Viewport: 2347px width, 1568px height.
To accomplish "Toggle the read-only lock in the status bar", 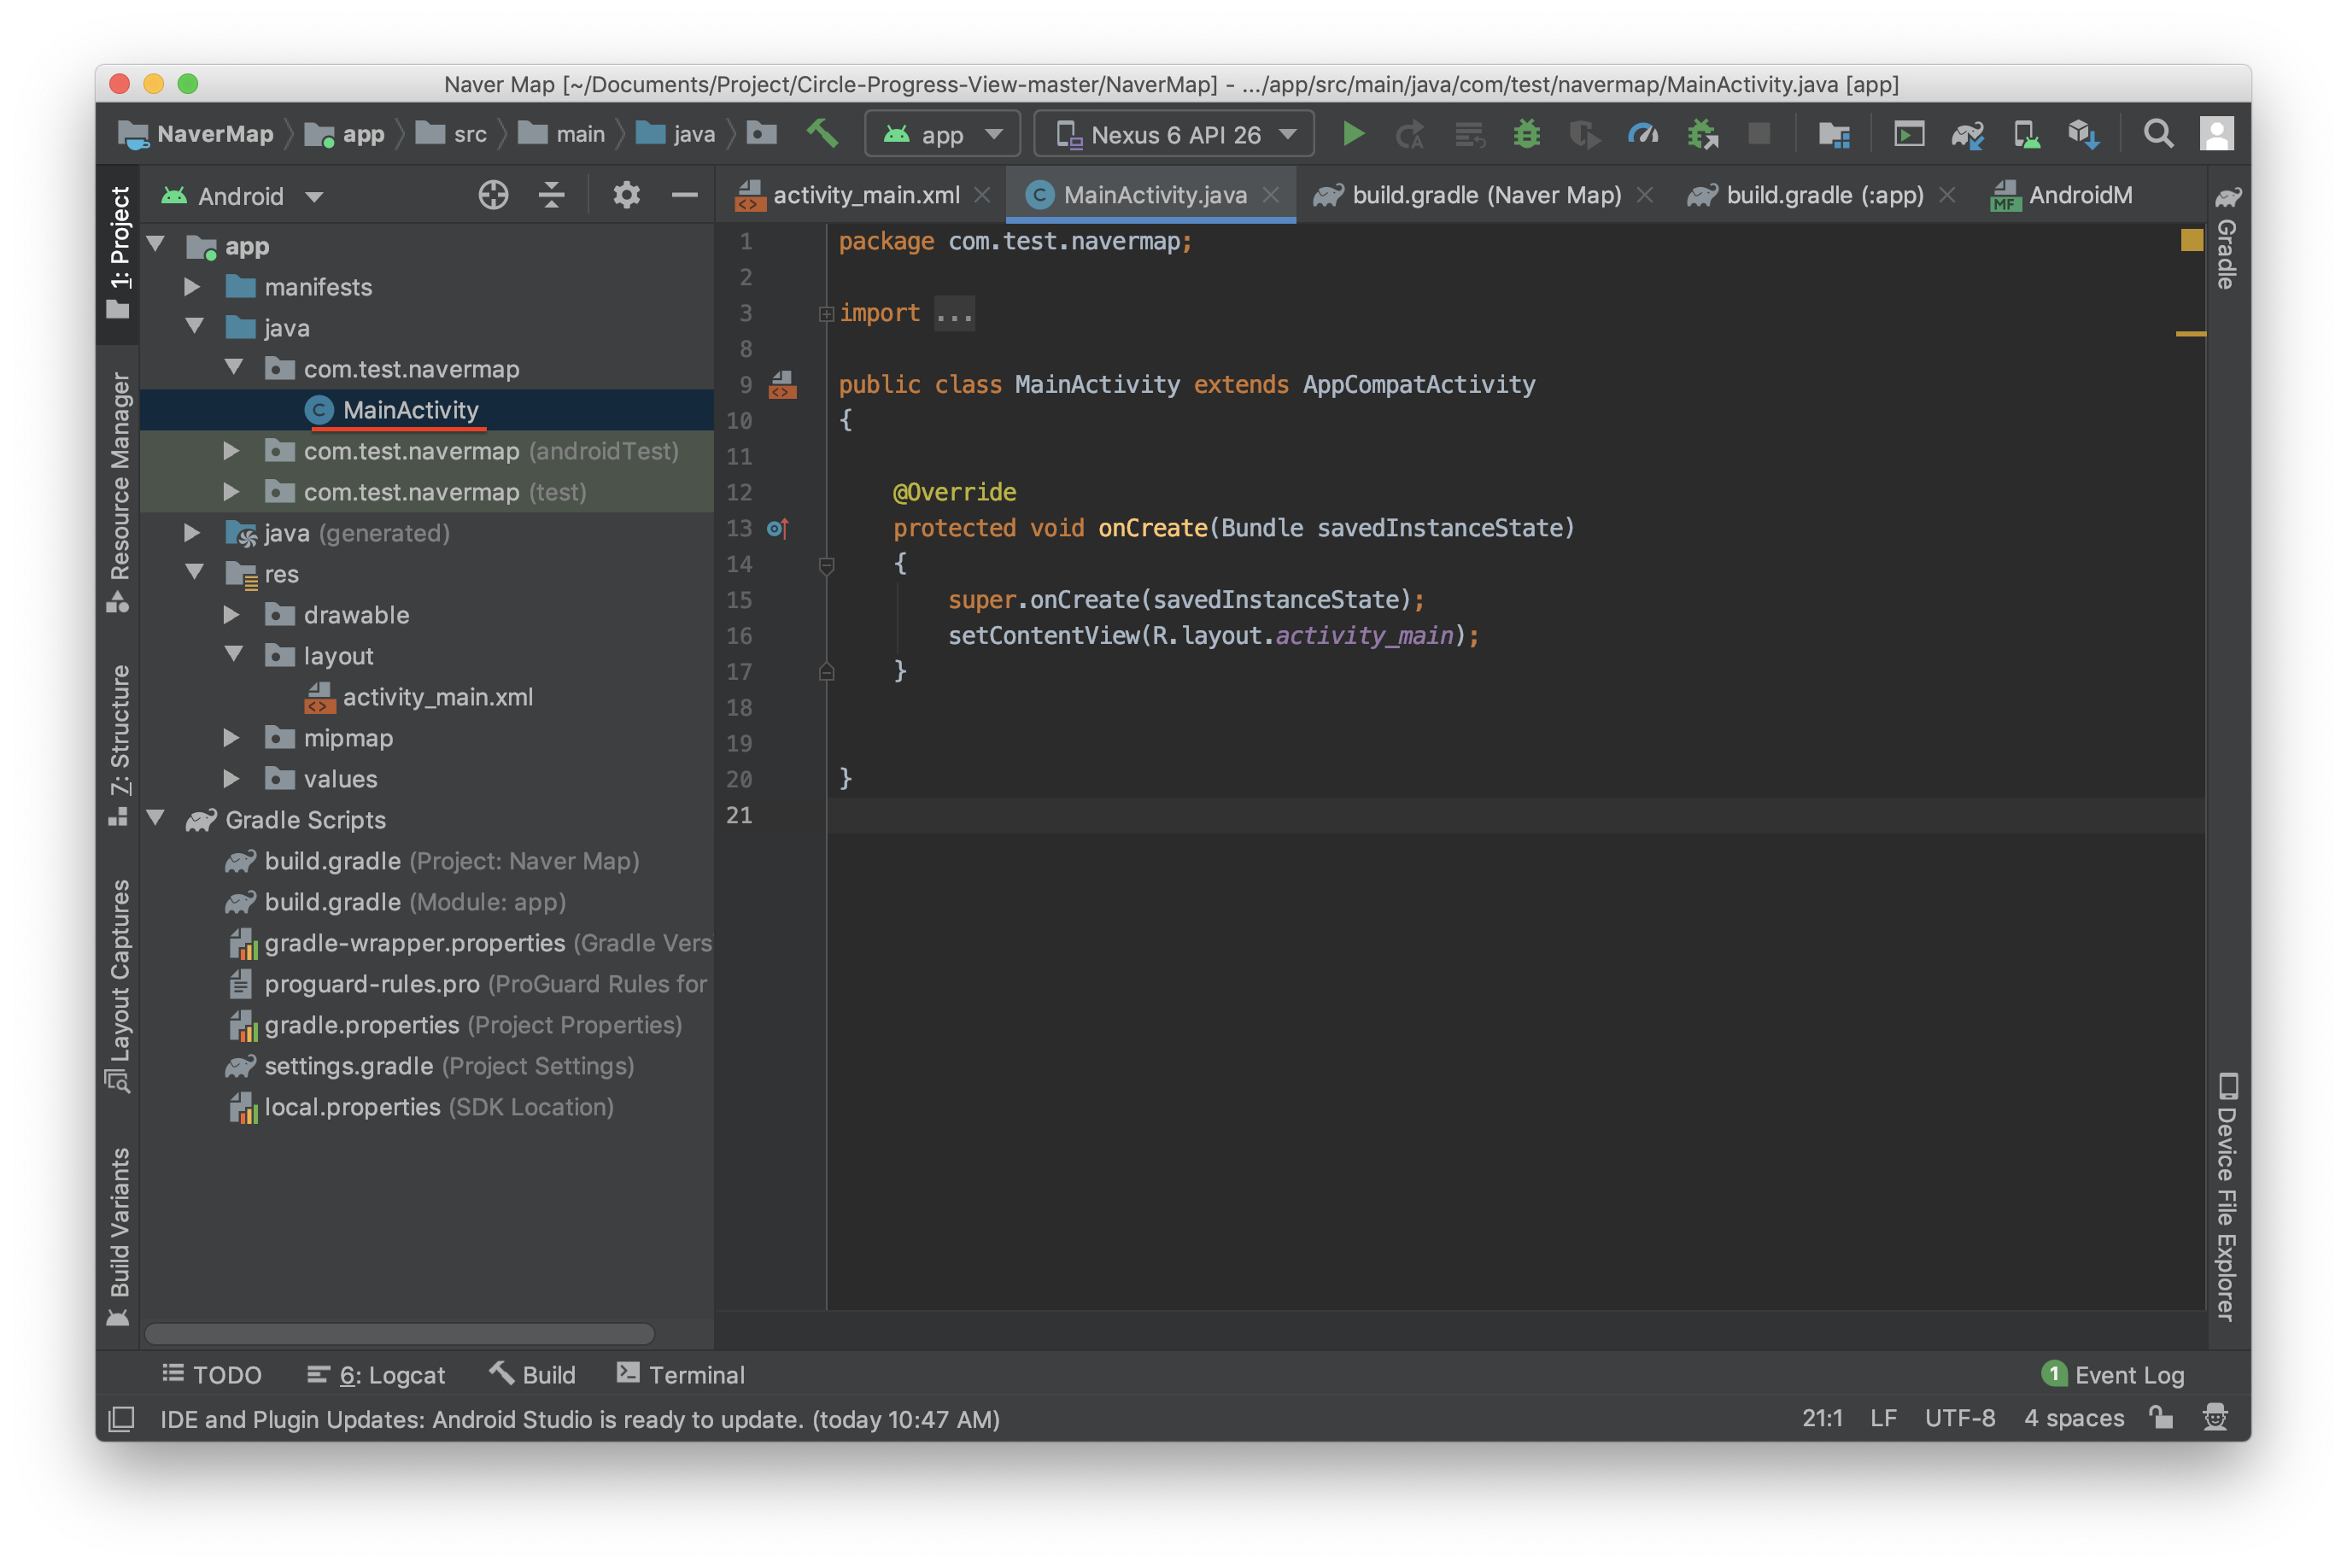I will pyautogui.click(x=2161, y=1418).
